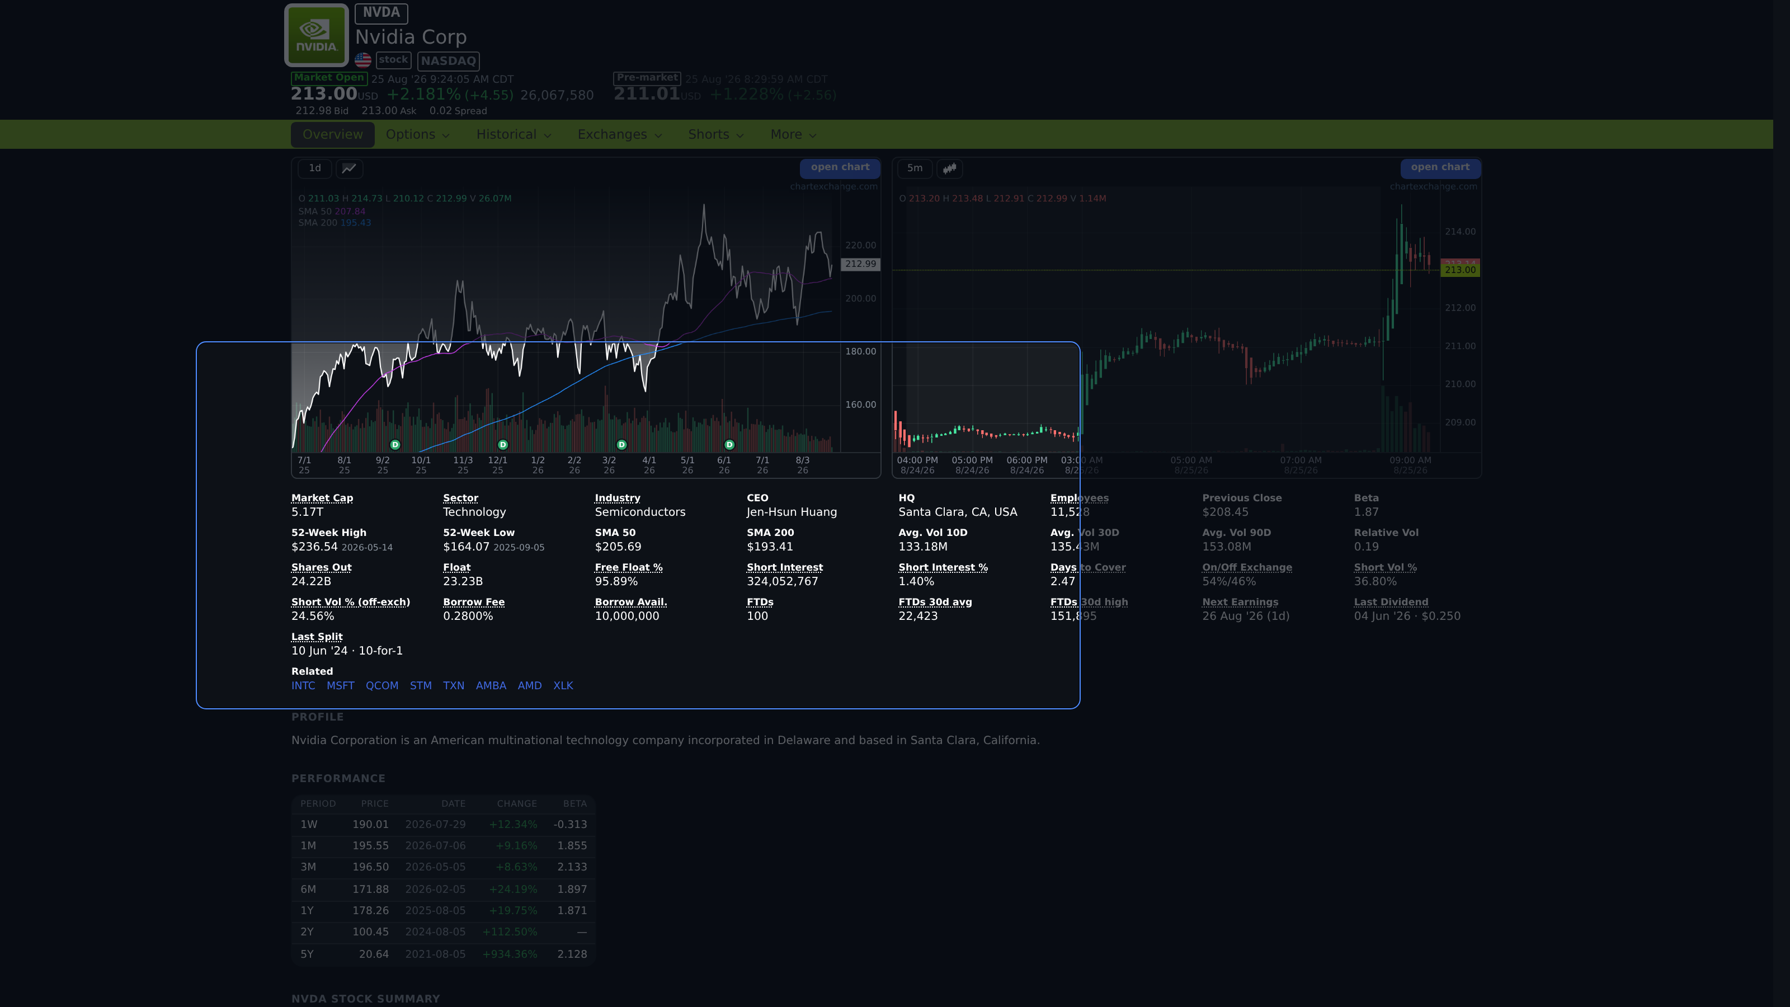
Task: Open related ticker AMBA
Action: [x=491, y=686]
